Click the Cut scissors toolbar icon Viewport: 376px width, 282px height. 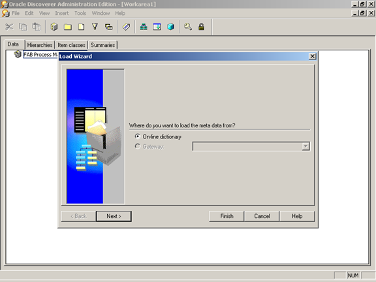tap(9, 27)
